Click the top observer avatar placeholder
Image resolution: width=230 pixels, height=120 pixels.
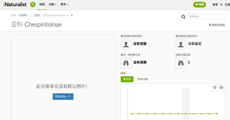pyautogui.click(x=126, y=44)
